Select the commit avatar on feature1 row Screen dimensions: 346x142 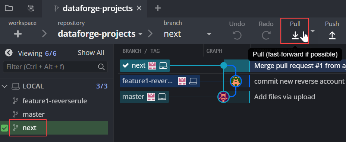[x=236, y=81]
